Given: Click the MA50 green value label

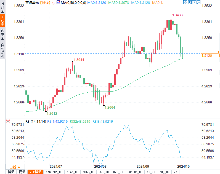Looking at the screenshot, I should coord(119,3).
